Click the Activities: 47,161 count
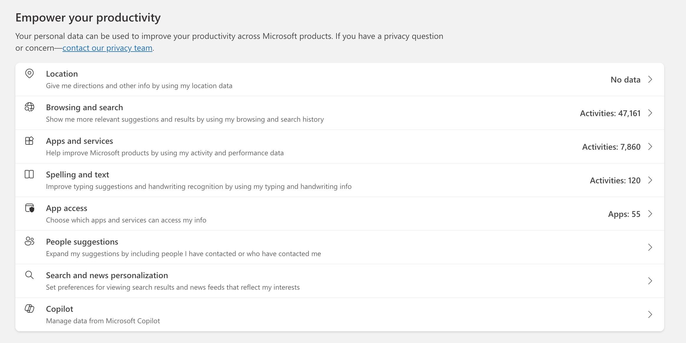This screenshot has width=686, height=343. tap(610, 113)
